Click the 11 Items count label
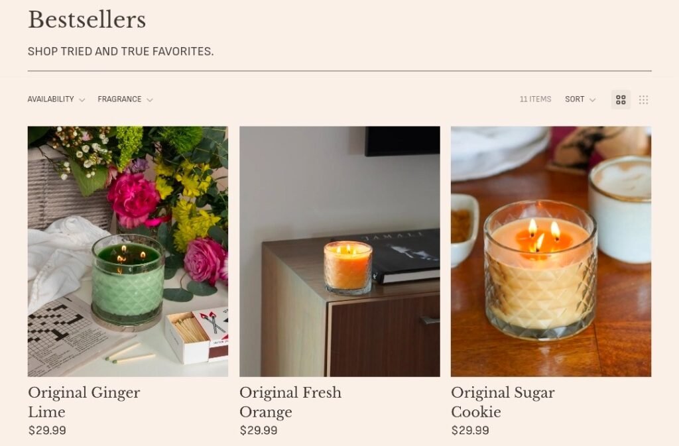679x446 pixels. [535, 99]
